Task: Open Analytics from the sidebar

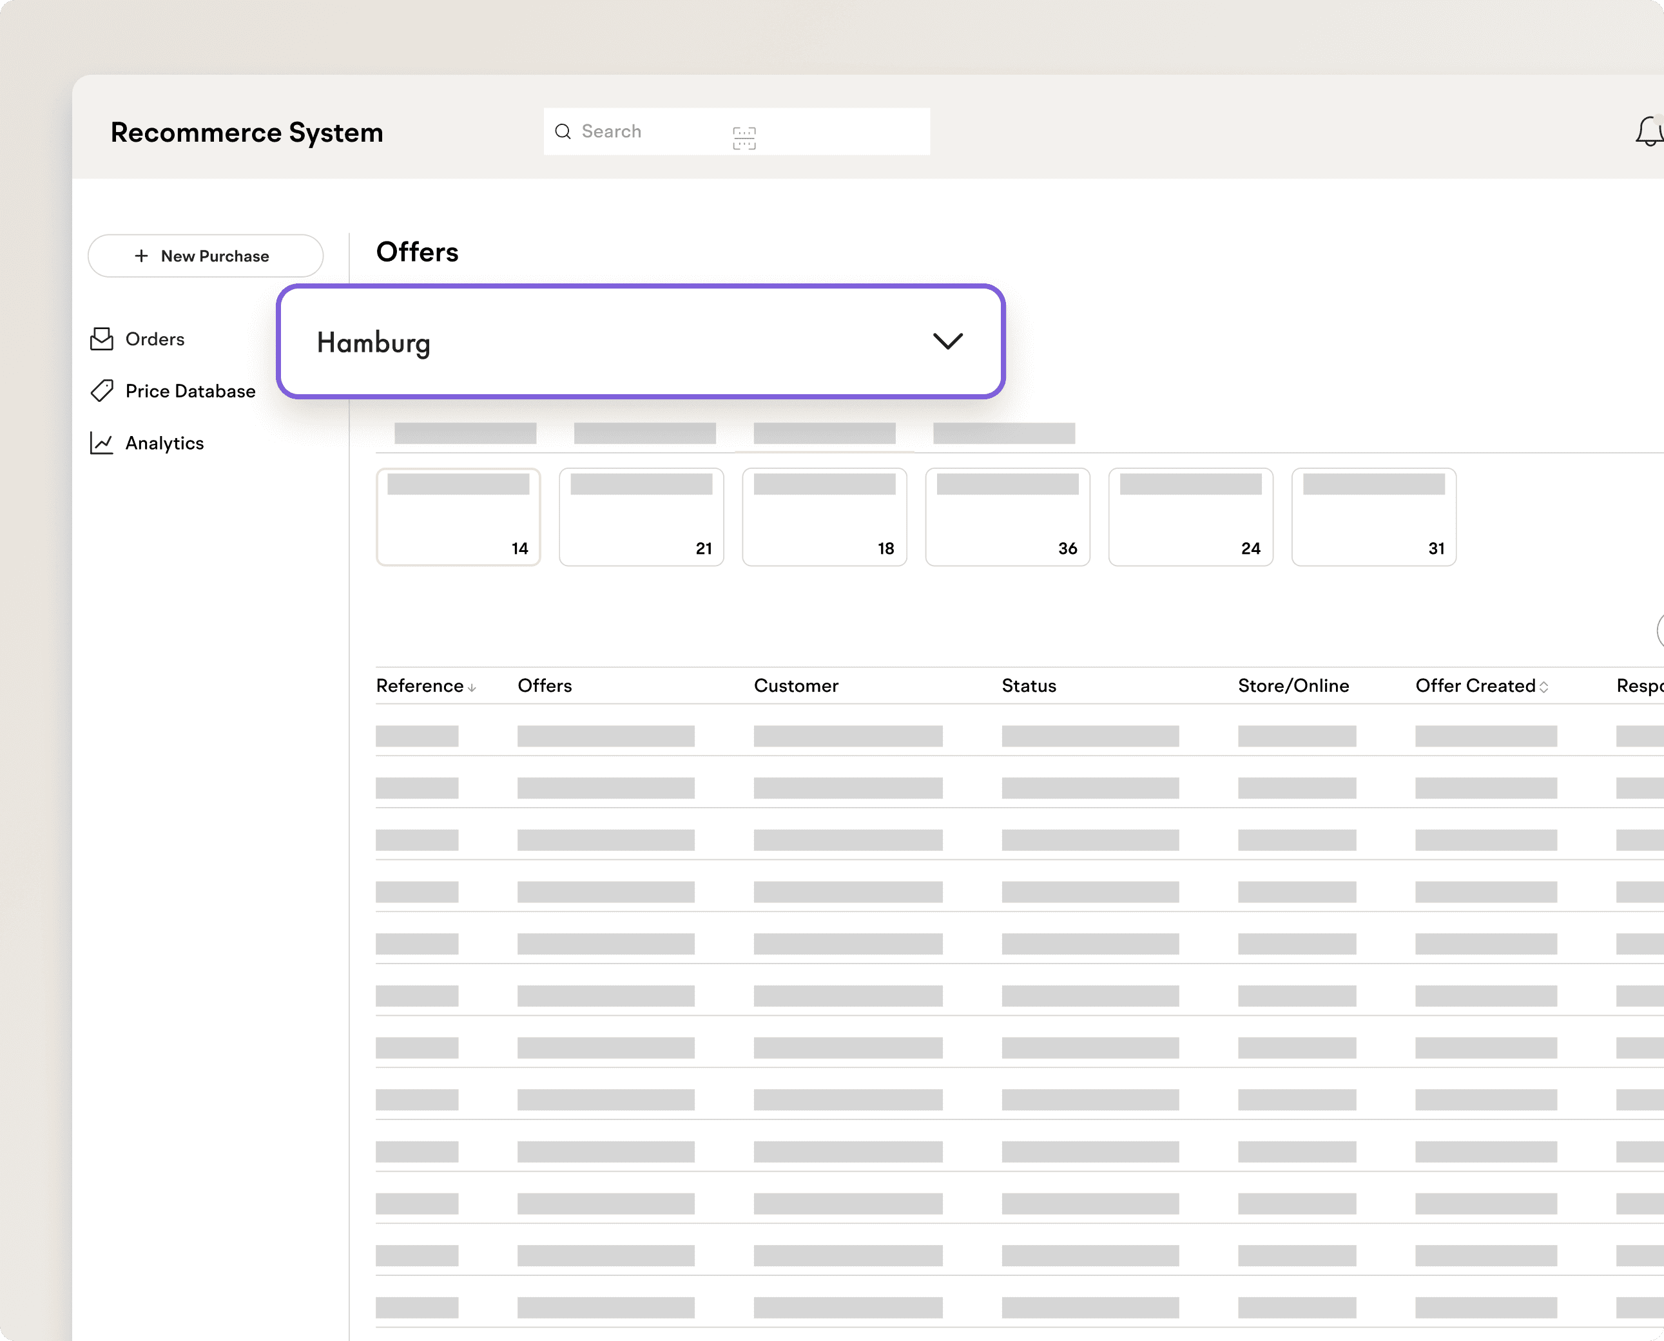Action: (164, 442)
